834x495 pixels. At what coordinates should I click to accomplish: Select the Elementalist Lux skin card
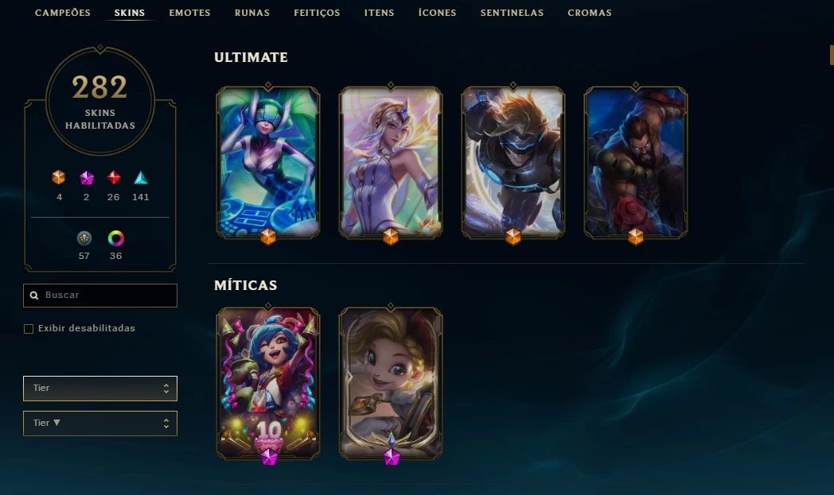coord(391,162)
